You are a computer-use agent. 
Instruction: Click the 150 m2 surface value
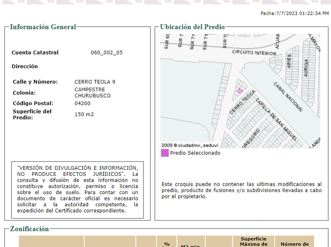click(84, 115)
